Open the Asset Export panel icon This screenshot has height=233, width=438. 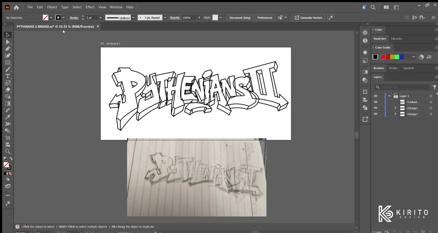[x=365, y=119]
